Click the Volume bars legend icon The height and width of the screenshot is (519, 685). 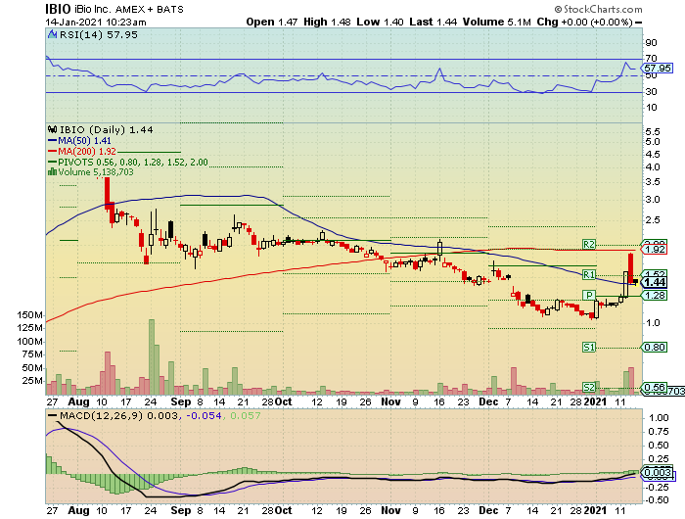tap(53, 172)
